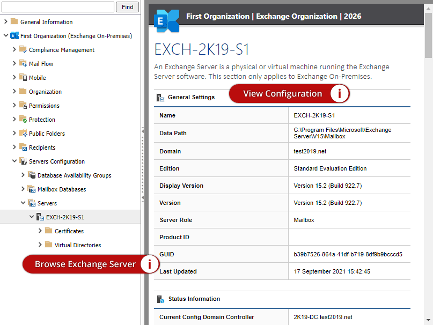Viewport: 433px width, 325px height.
Task: Click the EXCH-2K19-S1 server icon in tree
Action: pos(40,217)
